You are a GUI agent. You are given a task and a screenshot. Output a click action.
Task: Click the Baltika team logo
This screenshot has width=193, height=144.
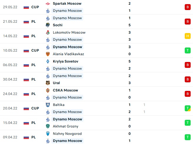click(x=48, y=105)
